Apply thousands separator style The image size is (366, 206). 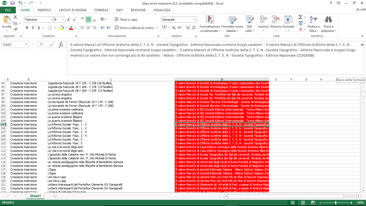point(180,28)
